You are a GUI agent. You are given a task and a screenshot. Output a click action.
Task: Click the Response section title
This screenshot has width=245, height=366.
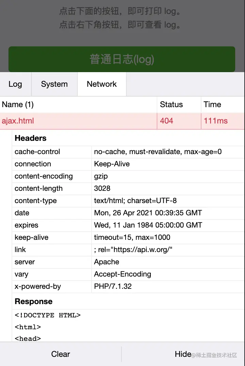pos(34,302)
